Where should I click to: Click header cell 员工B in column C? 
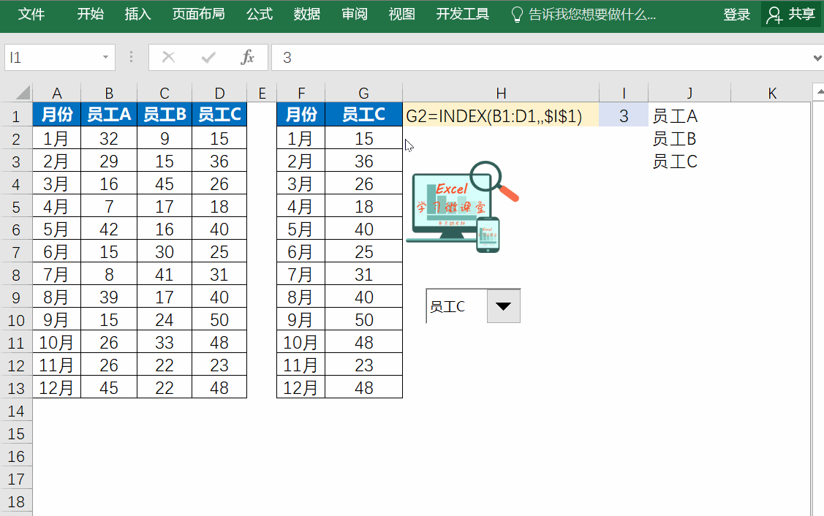(165, 115)
